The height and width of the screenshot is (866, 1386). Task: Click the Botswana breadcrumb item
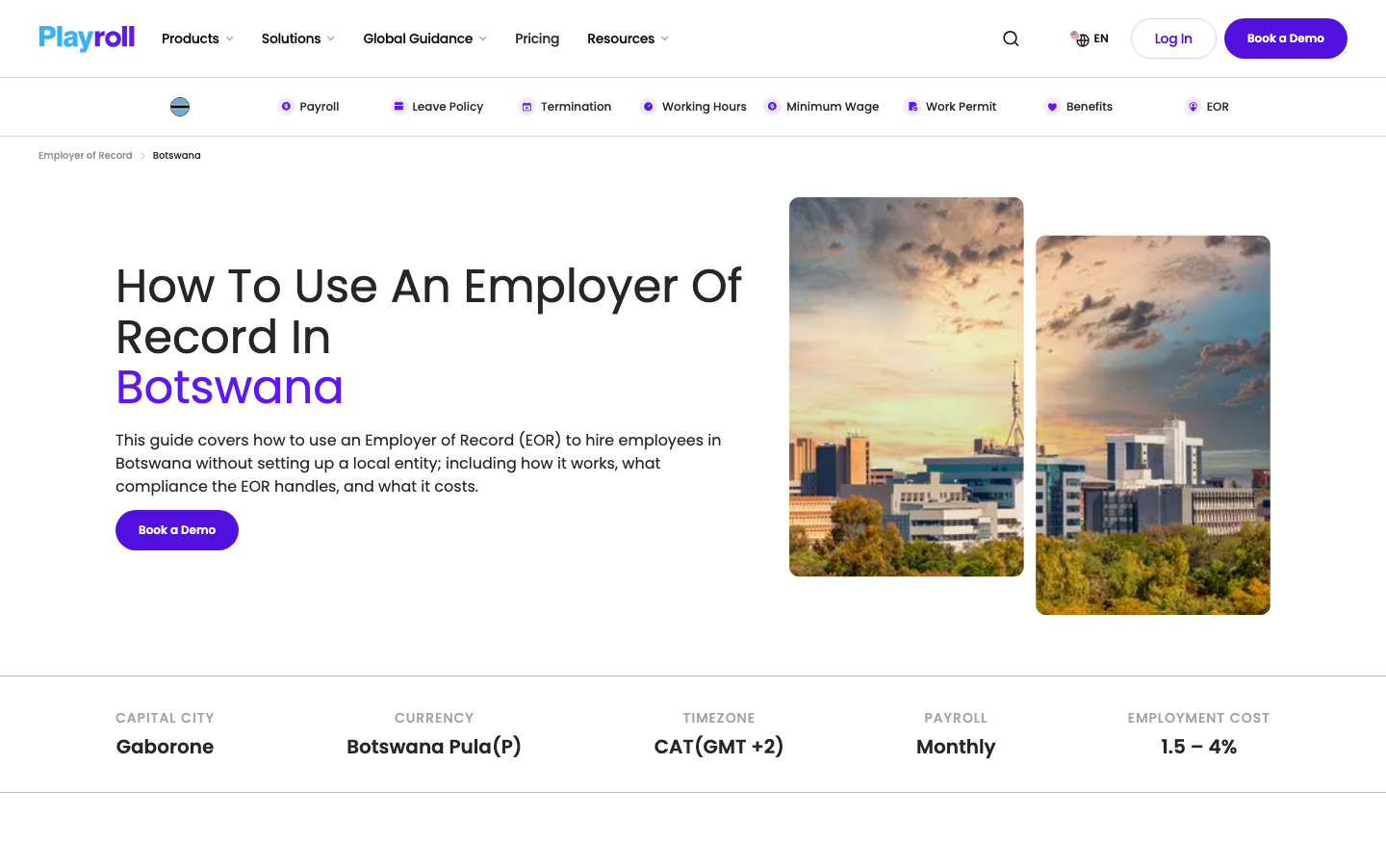[x=177, y=155]
